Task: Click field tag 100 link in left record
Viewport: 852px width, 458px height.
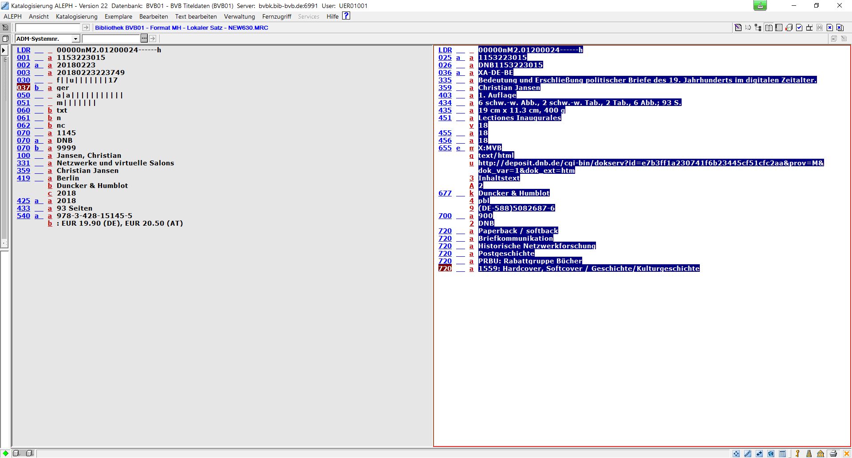Action: (x=24, y=156)
